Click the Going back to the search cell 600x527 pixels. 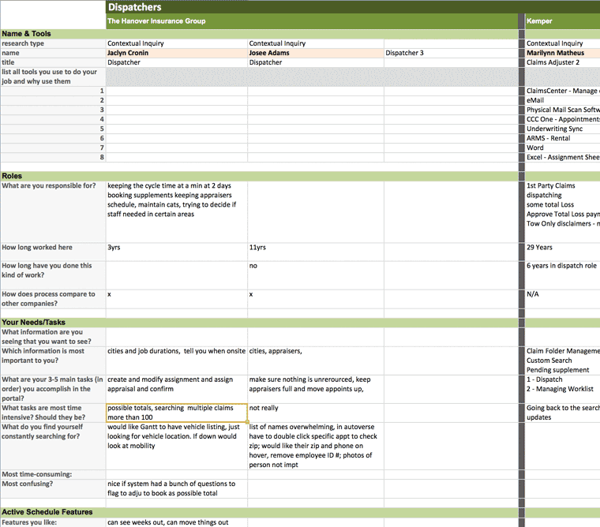562,413
